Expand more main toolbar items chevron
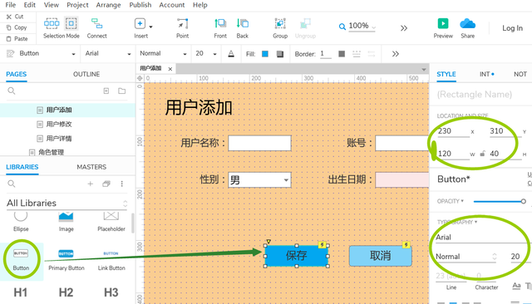Image resolution: width=532 pixels, height=304 pixels. (x=403, y=28)
